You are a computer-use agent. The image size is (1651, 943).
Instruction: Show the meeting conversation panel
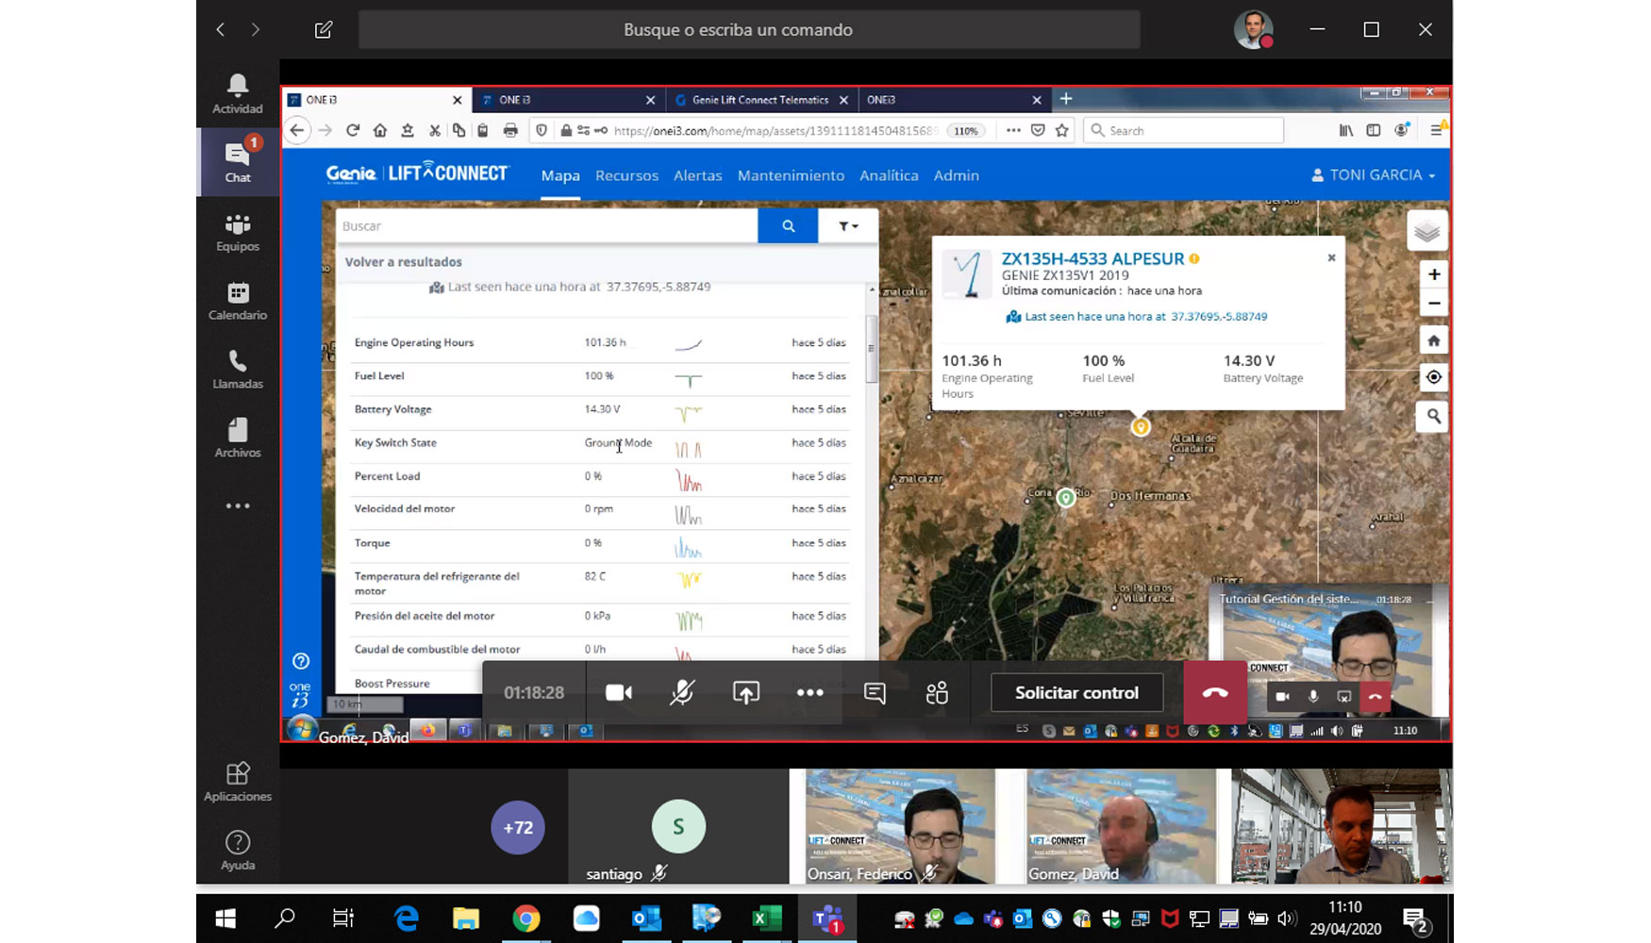pyautogui.click(x=875, y=693)
